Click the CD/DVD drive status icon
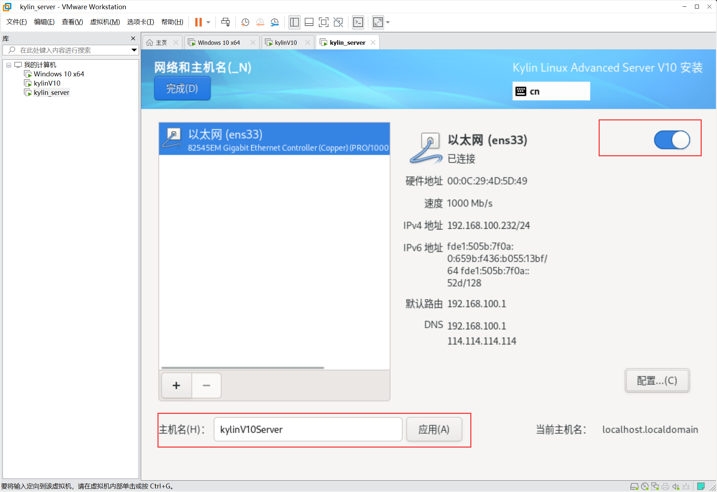This screenshot has height=492, width=717. point(645,486)
